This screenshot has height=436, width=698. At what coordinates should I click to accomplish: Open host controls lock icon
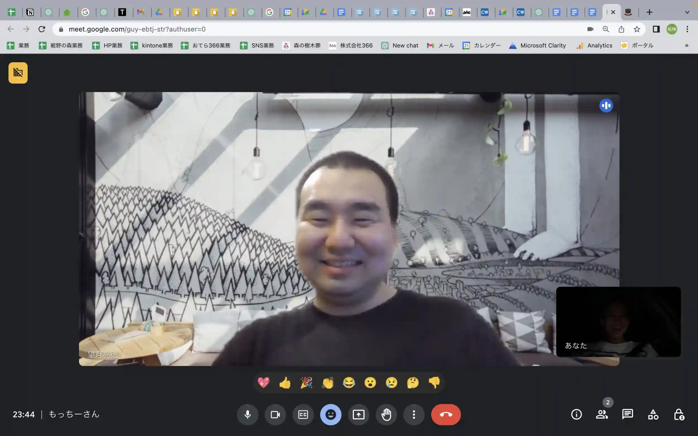(679, 414)
